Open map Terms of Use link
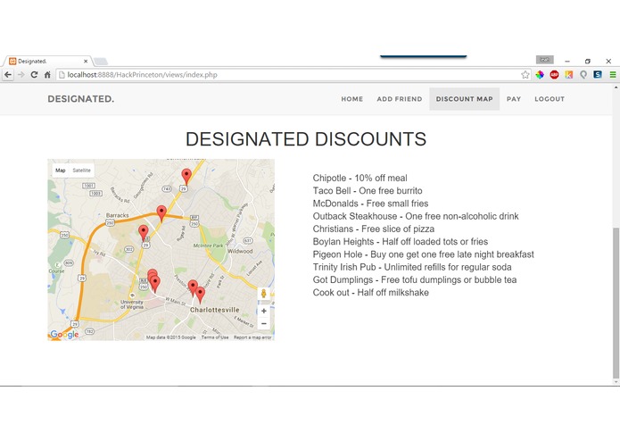The height and width of the screenshot is (441, 620). [215, 337]
